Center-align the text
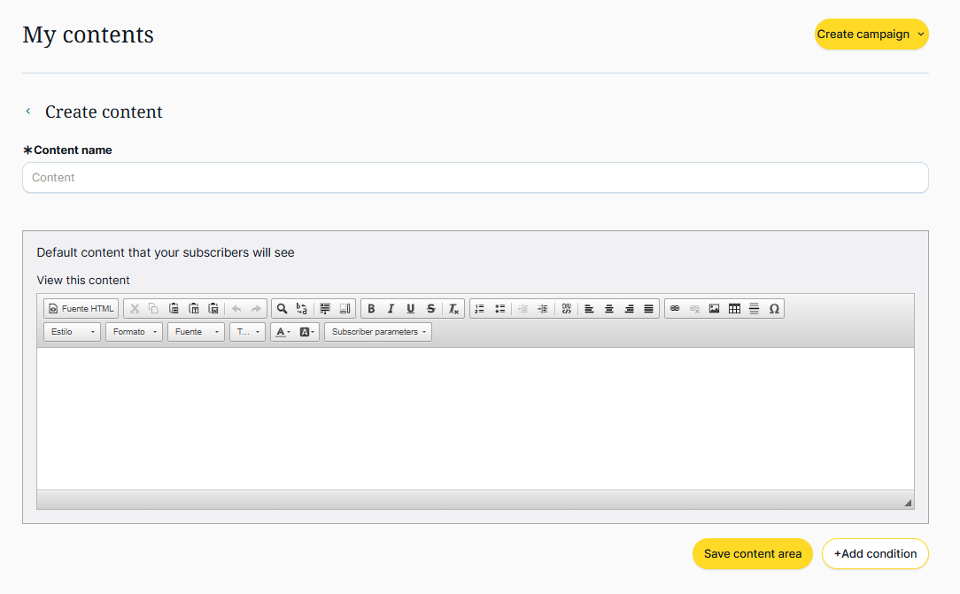The height and width of the screenshot is (594, 960). click(609, 309)
